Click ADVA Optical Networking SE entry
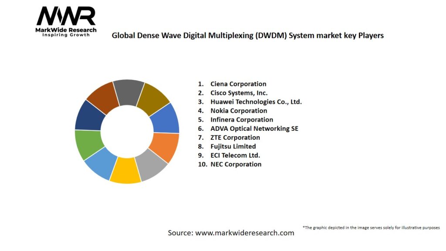 (x=254, y=129)
